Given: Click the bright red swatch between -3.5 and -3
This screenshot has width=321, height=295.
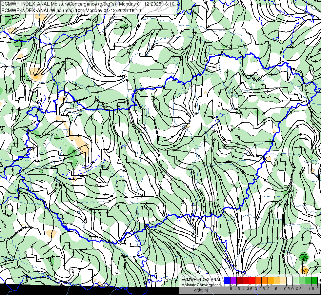Looking at the screenshot, I should [252, 280].
